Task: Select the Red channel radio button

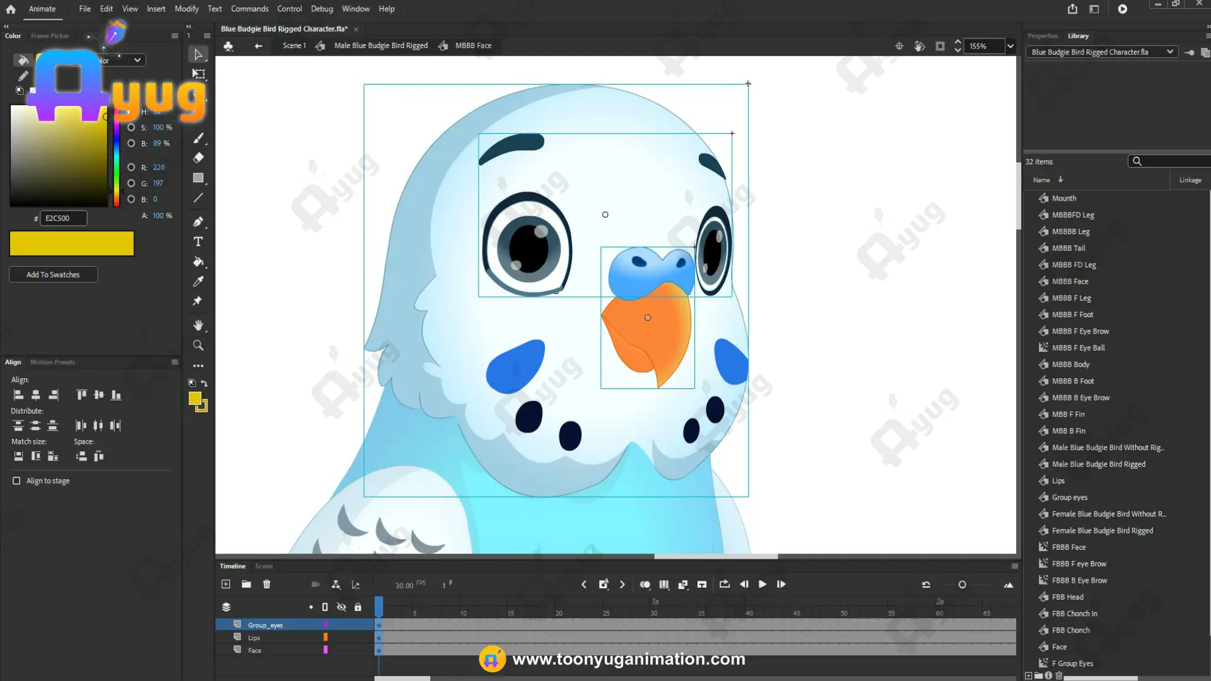Action: click(x=131, y=167)
